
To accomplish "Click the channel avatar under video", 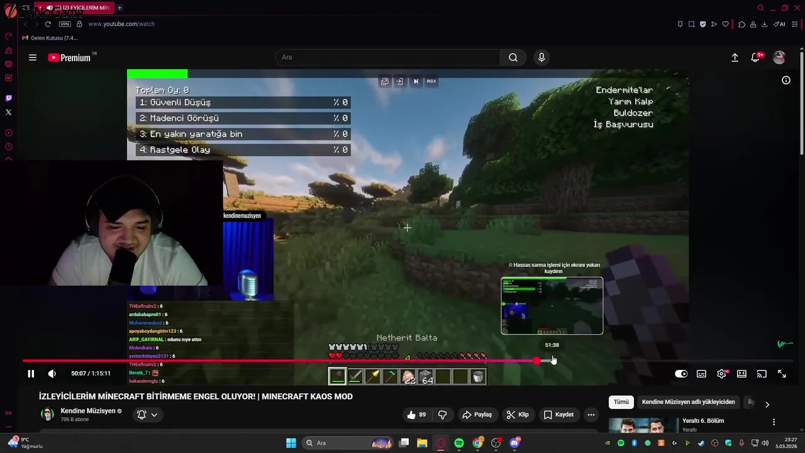I will point(47,414).
